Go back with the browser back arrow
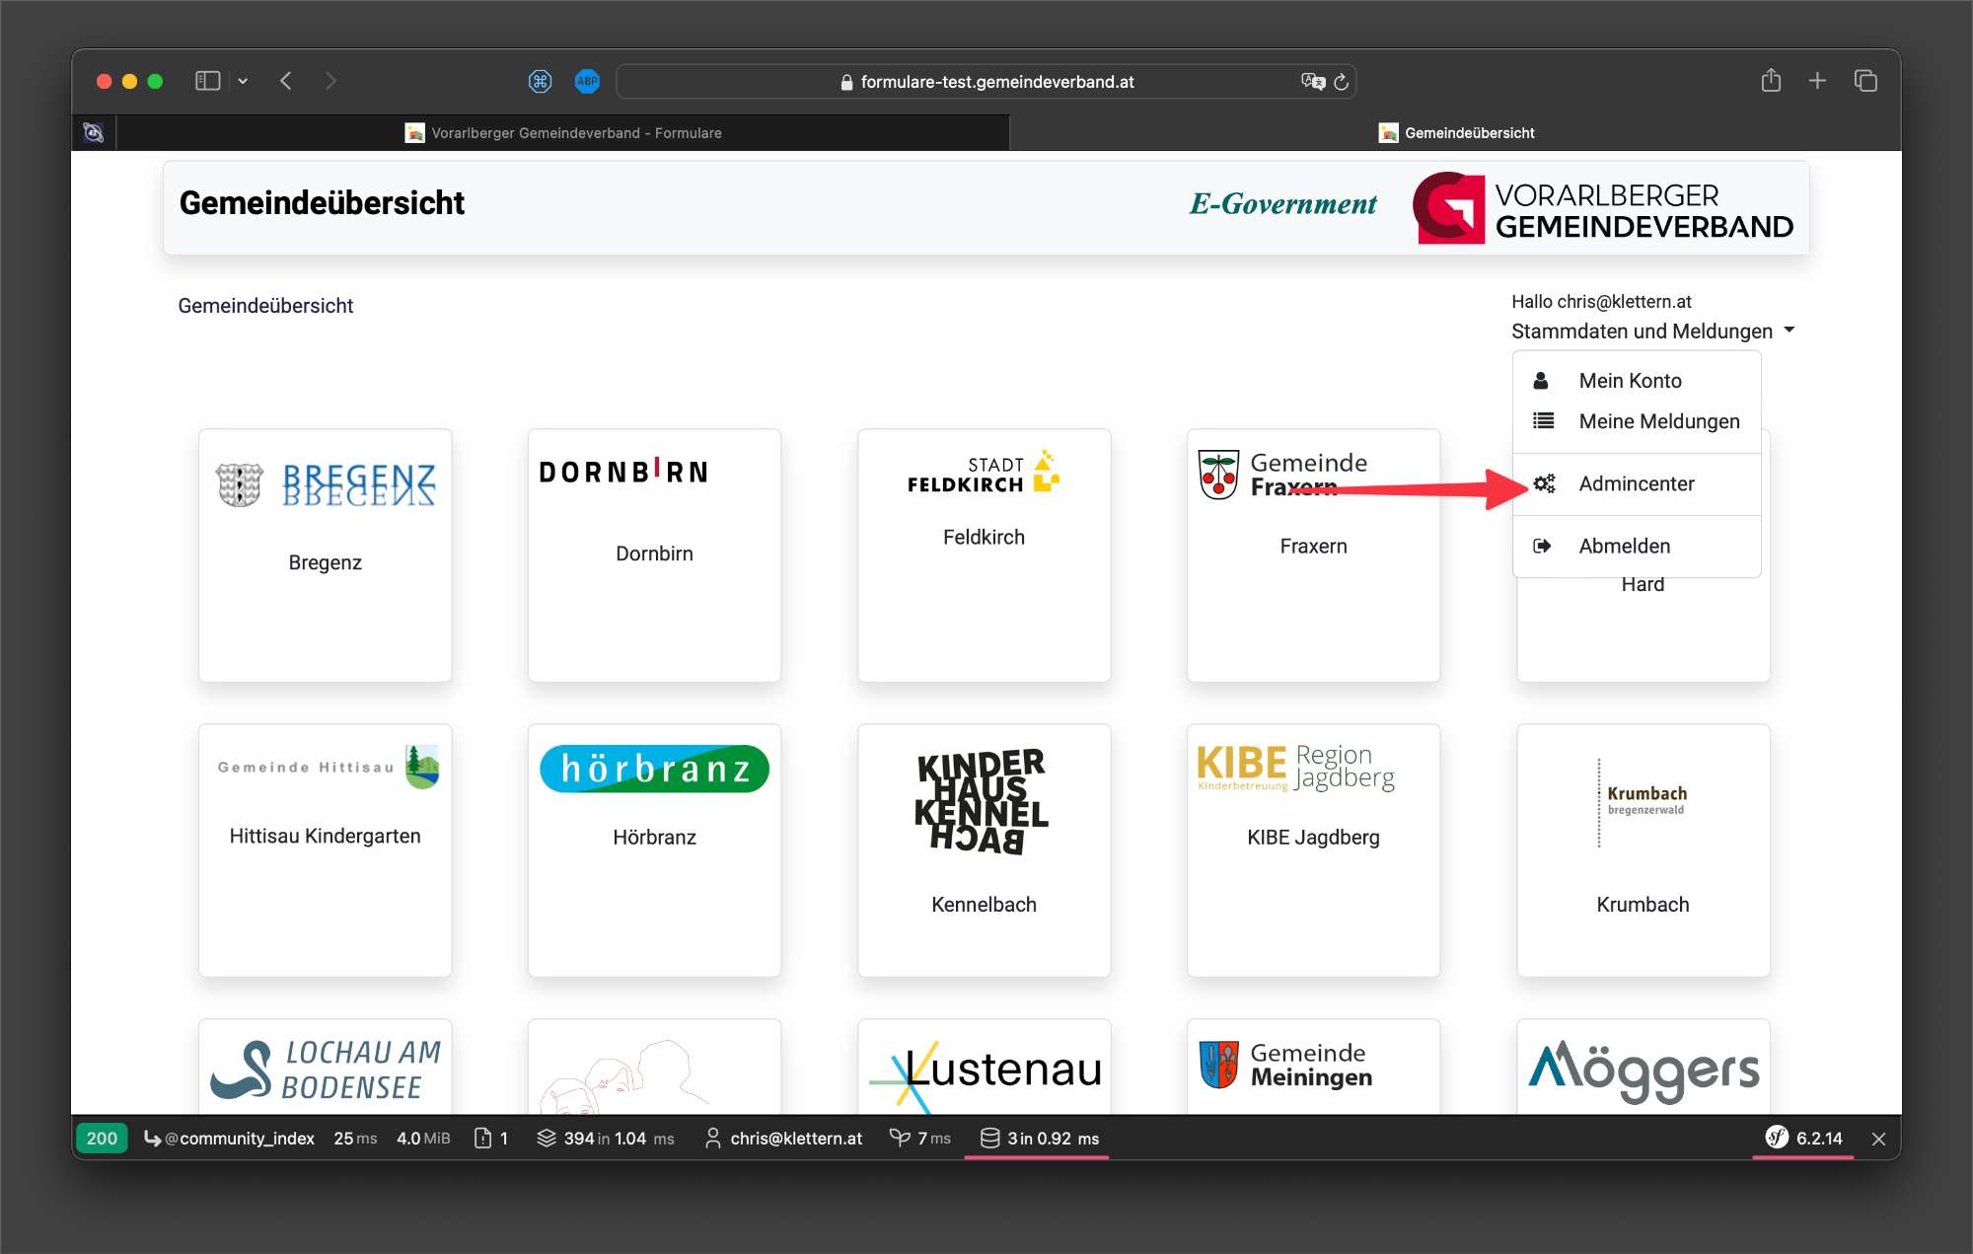Image resolution: width=1973 pixels, height=1254 pixels. [286, 81]
